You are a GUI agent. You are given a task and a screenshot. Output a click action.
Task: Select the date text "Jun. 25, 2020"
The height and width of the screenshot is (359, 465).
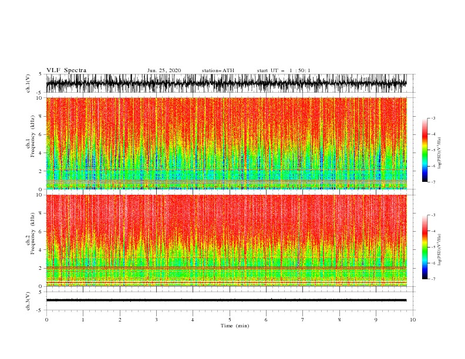(x=164, y=70)
